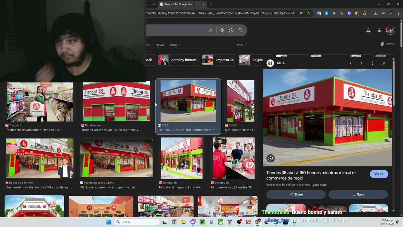This screenshot has height=227, width=403.
Task: Click 'Qué venden en las Tiendas 3B' caption
Action: (39, 187)
